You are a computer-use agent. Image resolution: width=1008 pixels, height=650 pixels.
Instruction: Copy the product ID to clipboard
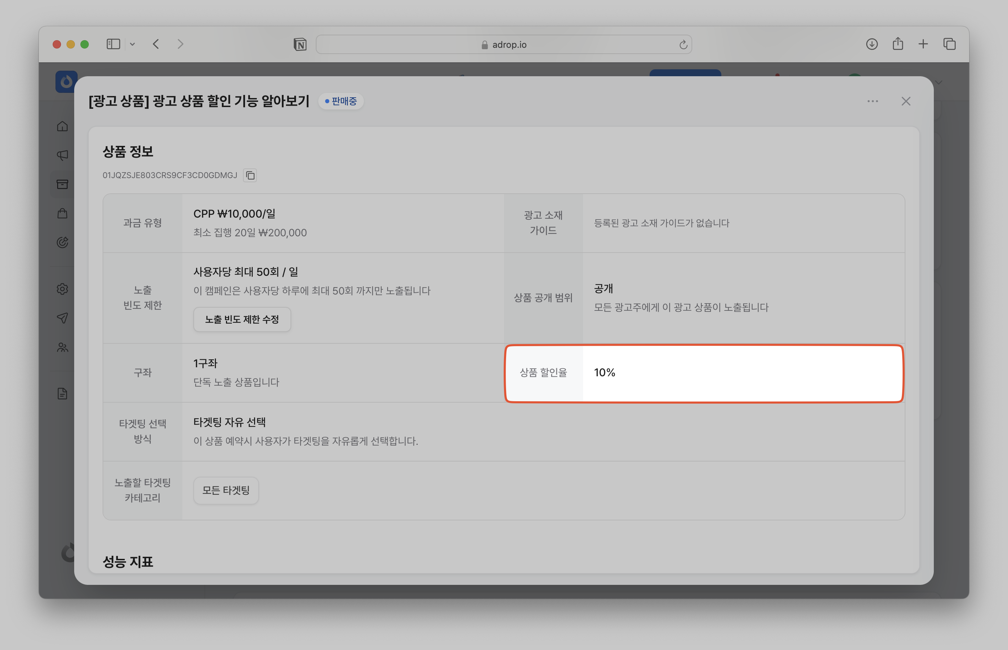(250, 175)
